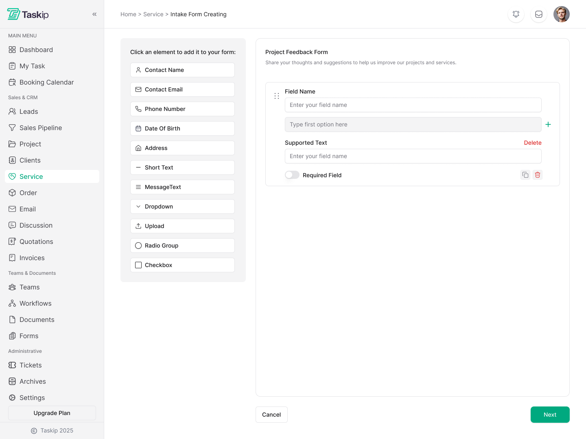Add the Dropdown element to form
586x439 pixels.
click(x=182, y=206)
